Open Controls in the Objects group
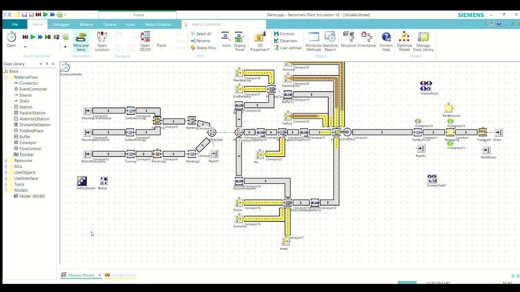 tap(284, 34)
